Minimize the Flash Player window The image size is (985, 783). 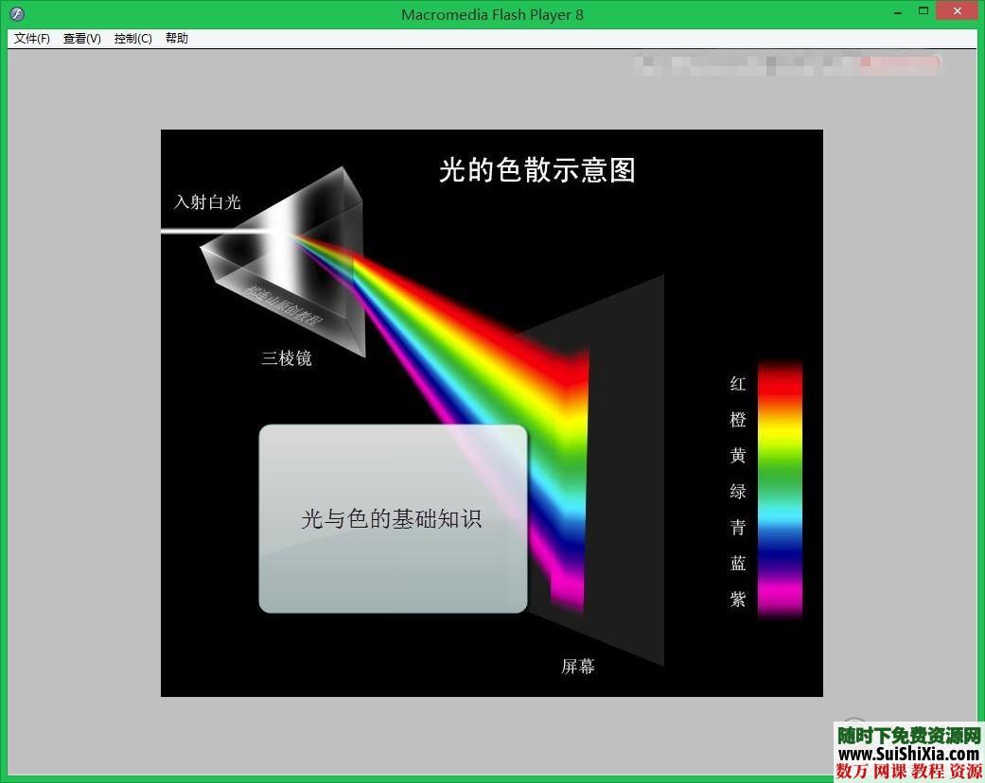[896, 11]
